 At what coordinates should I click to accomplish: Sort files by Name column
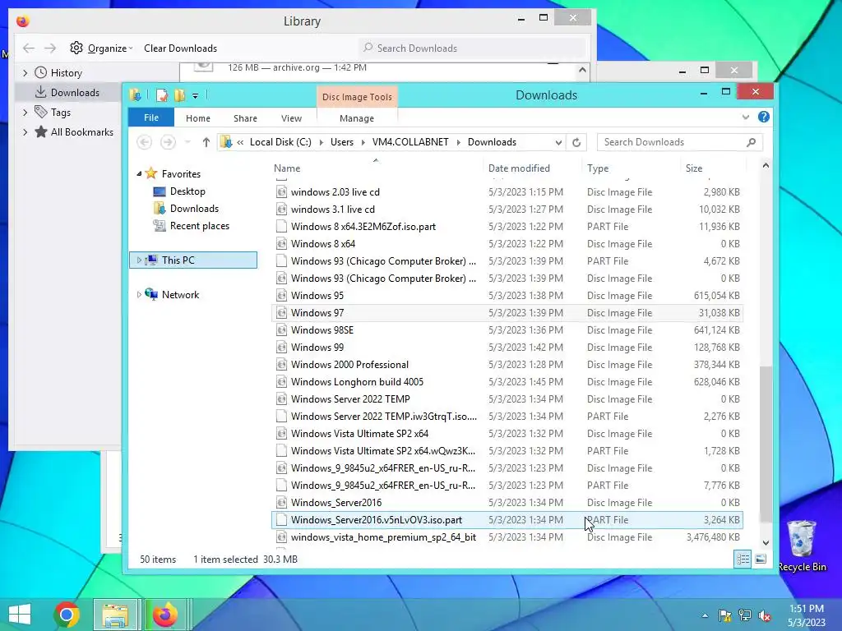coord(376,168)
